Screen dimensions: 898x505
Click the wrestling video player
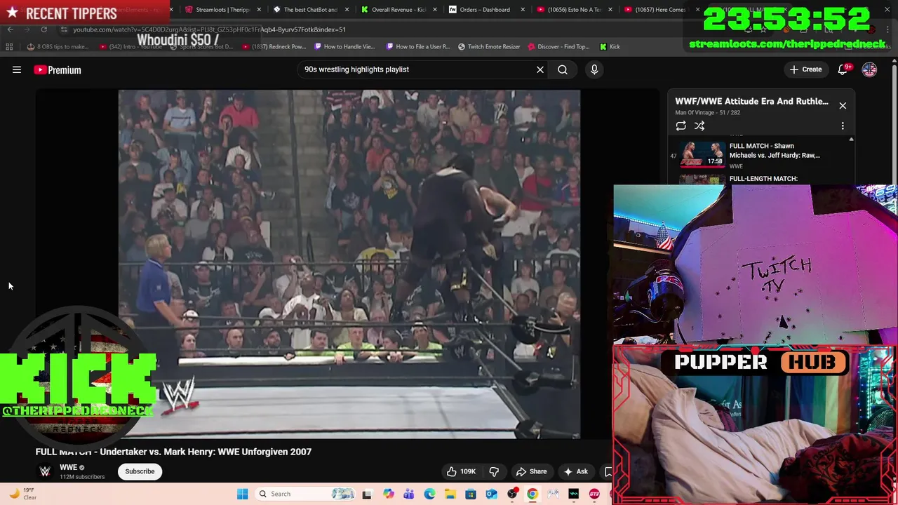tap(349, 264)
